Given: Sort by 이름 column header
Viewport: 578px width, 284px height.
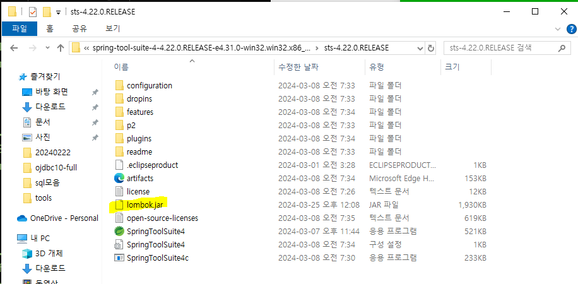Looking at the screenshot, I should click(x=121, y=67).
